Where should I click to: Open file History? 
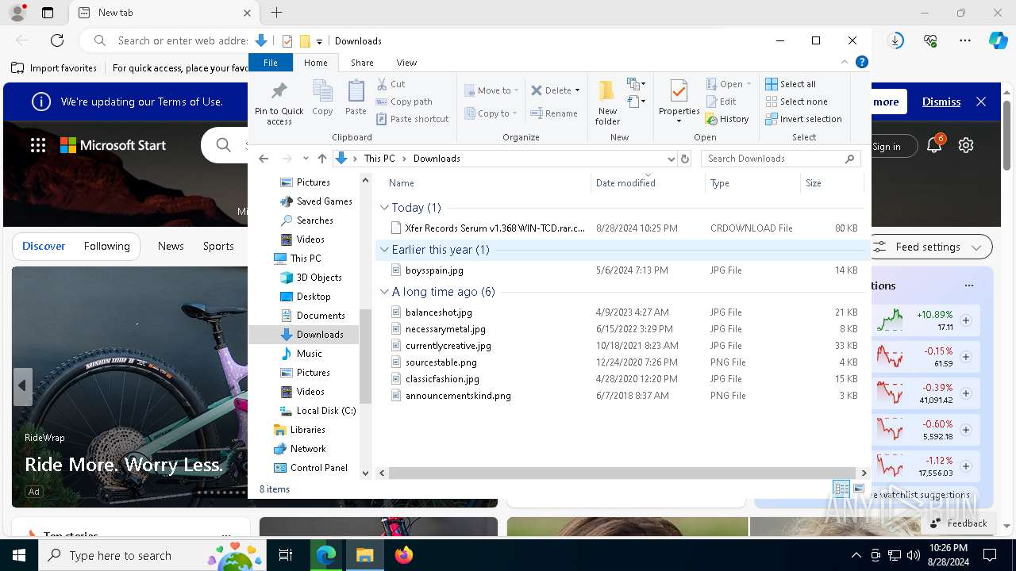tap(727, 119)
